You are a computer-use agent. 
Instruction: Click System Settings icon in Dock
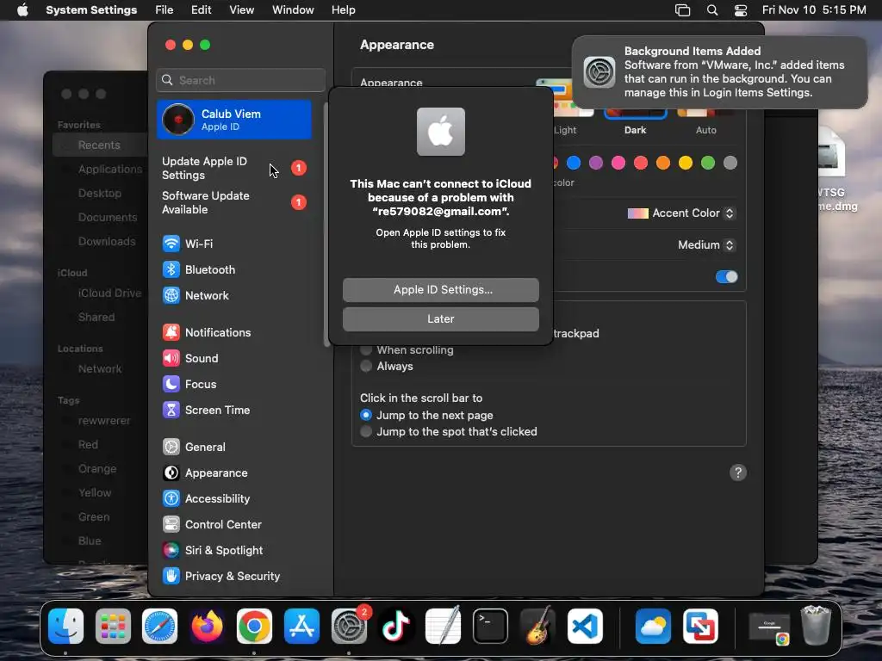[349, 627]
